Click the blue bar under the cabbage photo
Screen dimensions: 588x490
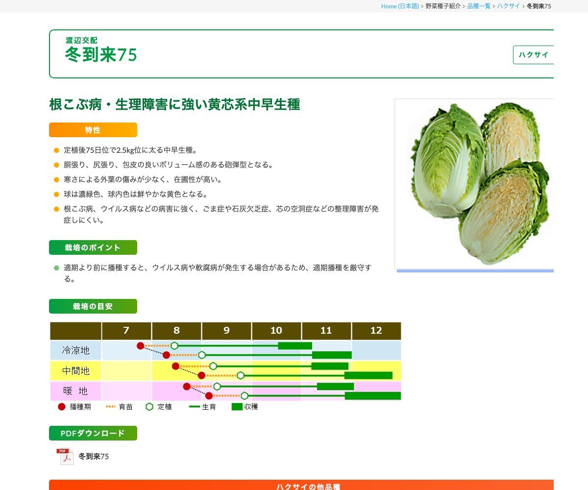coord(475,270)
